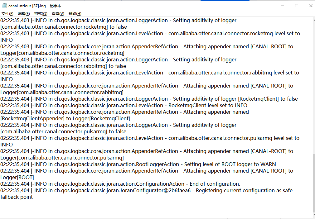Open the 查看(V) menu
The height and width of the screenshot is (219, 315).
[58, 14]
